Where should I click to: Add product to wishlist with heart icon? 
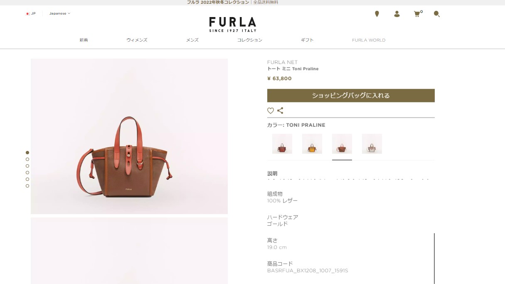(271, 111)
